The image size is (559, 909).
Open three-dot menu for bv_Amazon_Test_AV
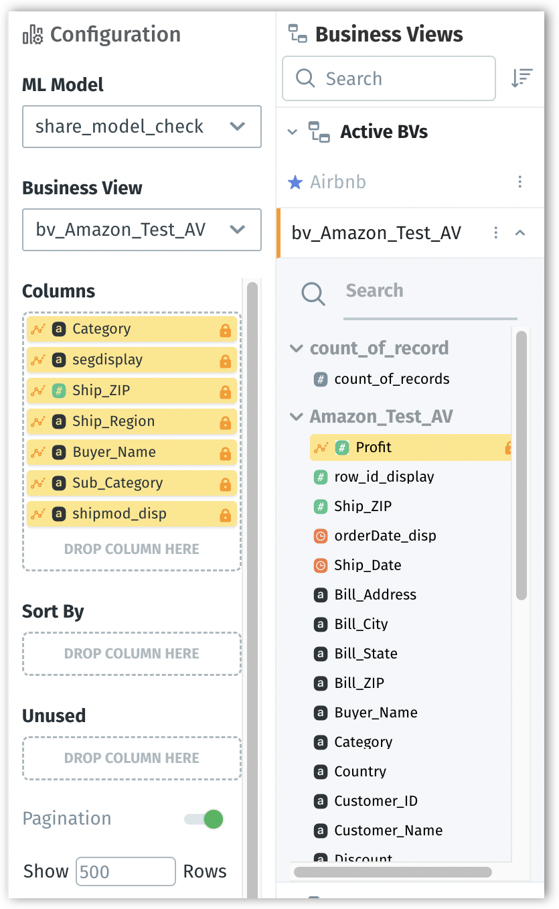[495, 232]
